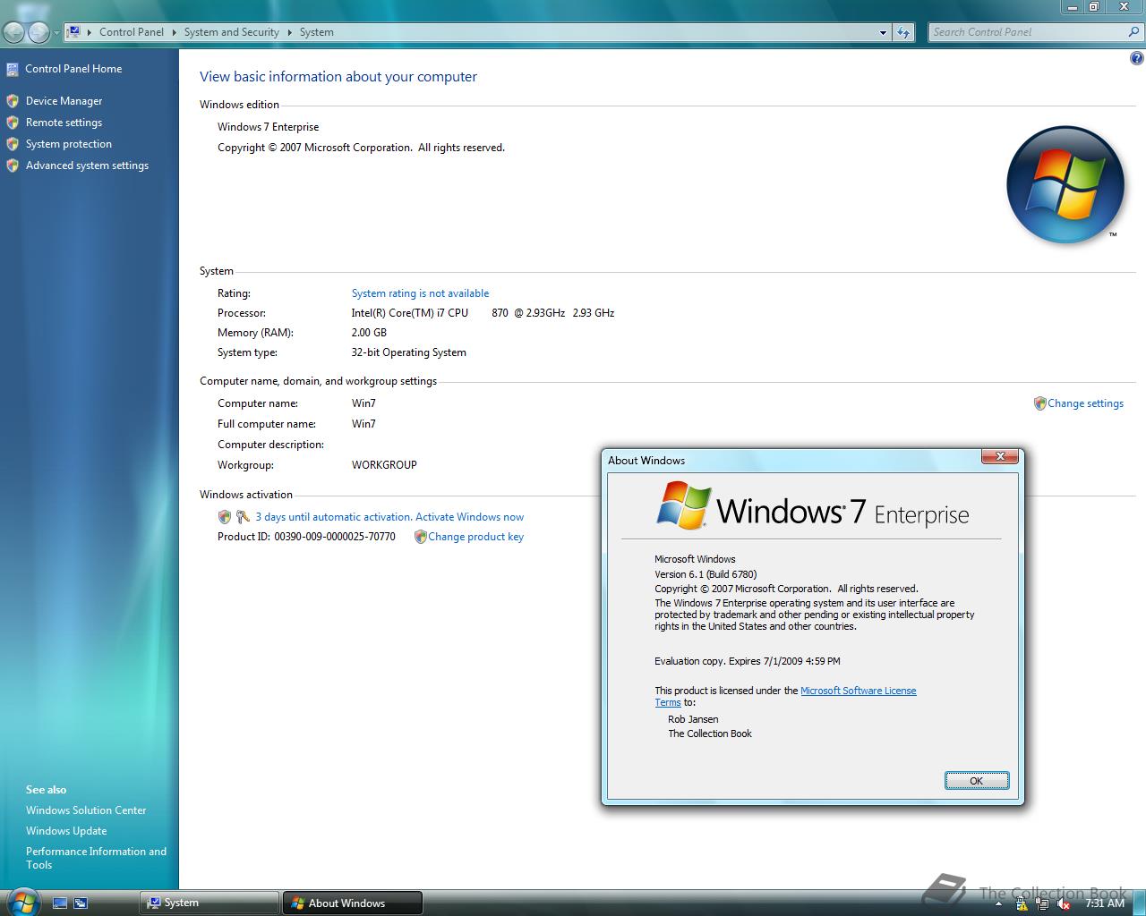Click 'System rating is not available' link
Viewport: 1146px width, 916px height.
(420, 293)
